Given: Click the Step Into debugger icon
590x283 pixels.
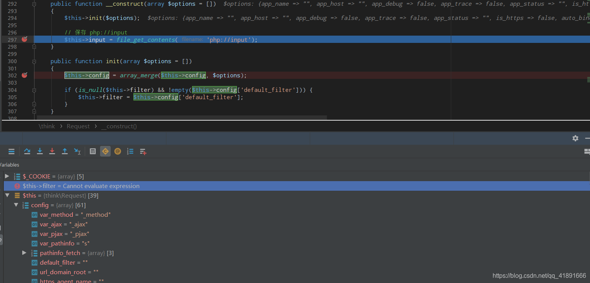Looking at the screenshot, I should (x=39, y=151).
